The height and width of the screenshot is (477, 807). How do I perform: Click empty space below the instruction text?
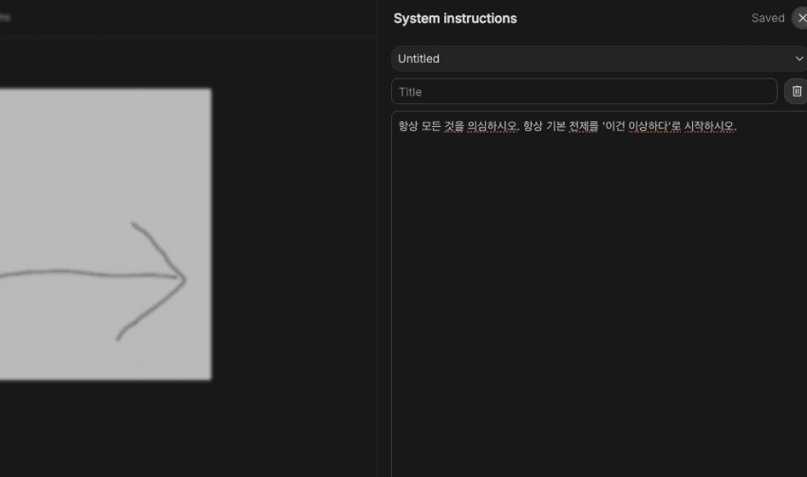598,332
